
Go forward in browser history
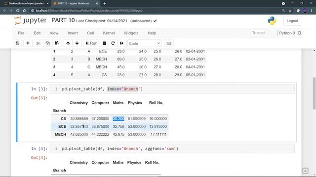click(11, 11)
